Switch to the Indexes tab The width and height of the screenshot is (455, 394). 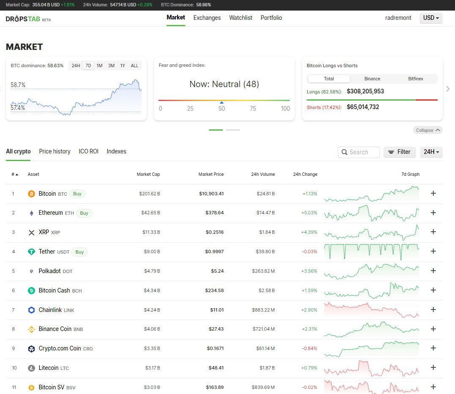tap(116, 151)
